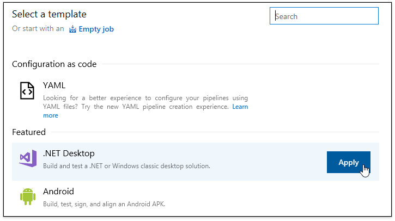Click the Android APK description text
Viewport: 395px width, 221px height.
104,204
